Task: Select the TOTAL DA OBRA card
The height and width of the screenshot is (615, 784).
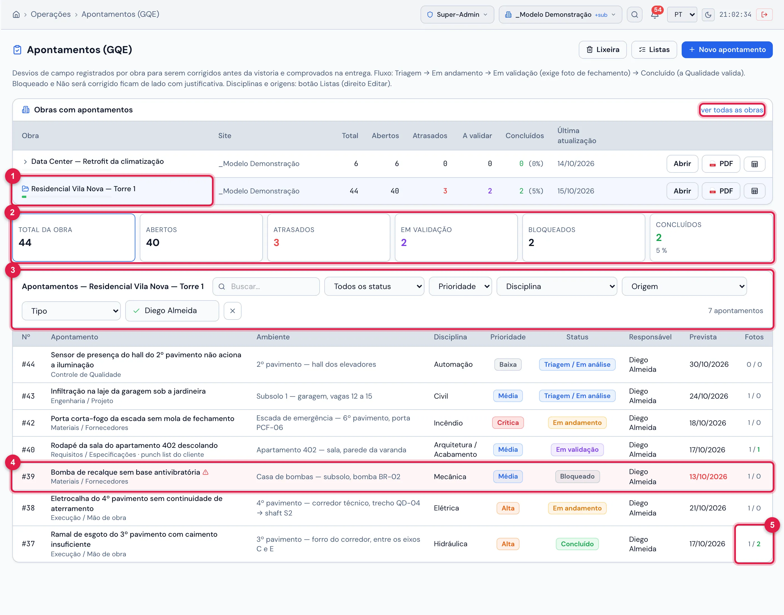Action: pos(74,238)
